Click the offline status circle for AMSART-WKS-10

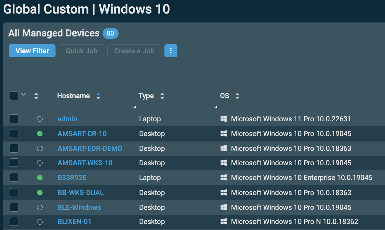(40, 163)
